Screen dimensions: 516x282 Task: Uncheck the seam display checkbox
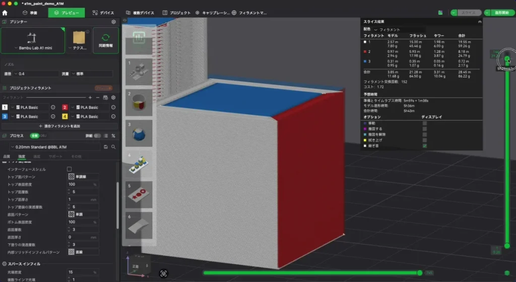point(424,146)
